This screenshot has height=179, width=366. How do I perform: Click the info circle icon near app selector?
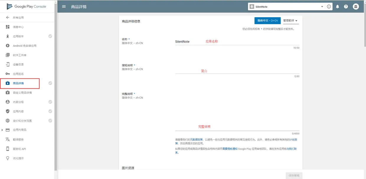(329, 6)
